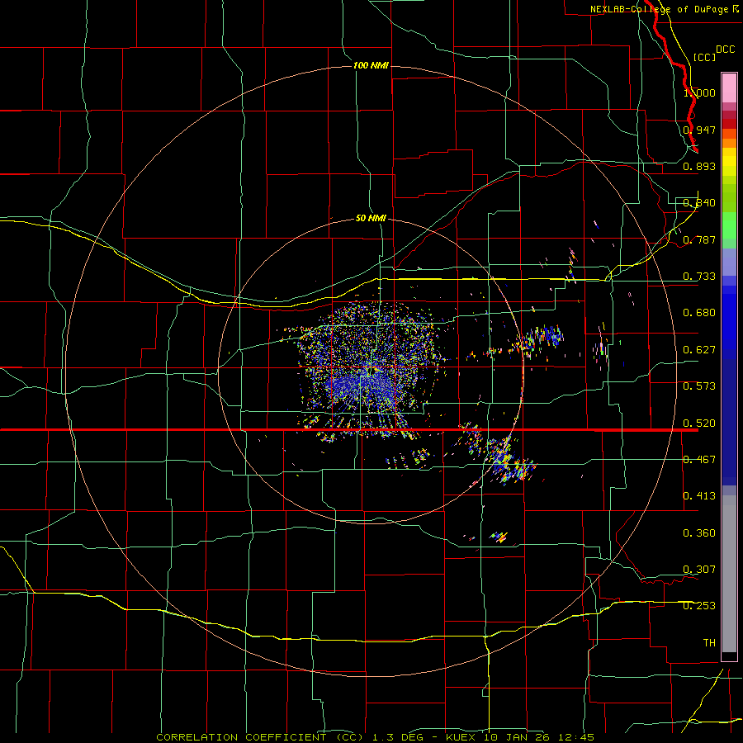Select the 0.413 legend value
This screenshot has width=743, height=743.
pos(699,496)
